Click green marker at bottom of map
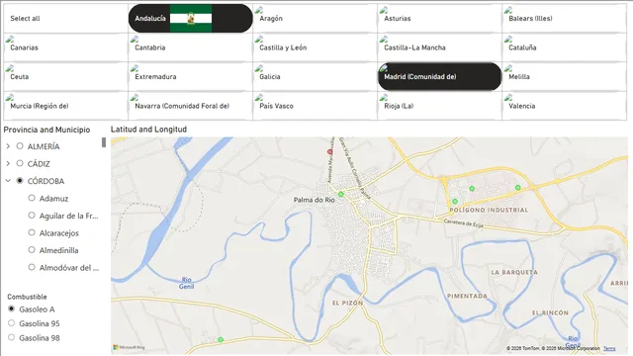 coord(221,340)
